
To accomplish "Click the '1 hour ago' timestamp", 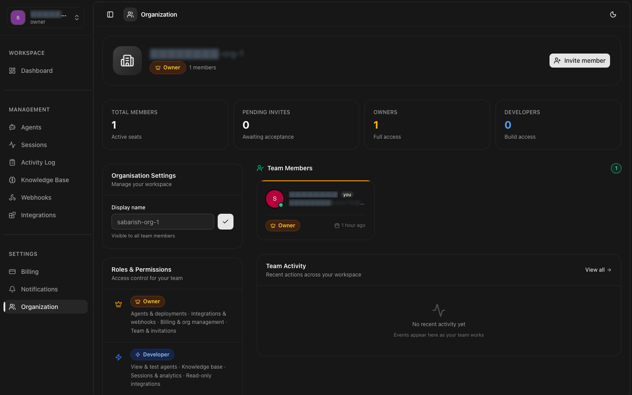I will (353, 226).
